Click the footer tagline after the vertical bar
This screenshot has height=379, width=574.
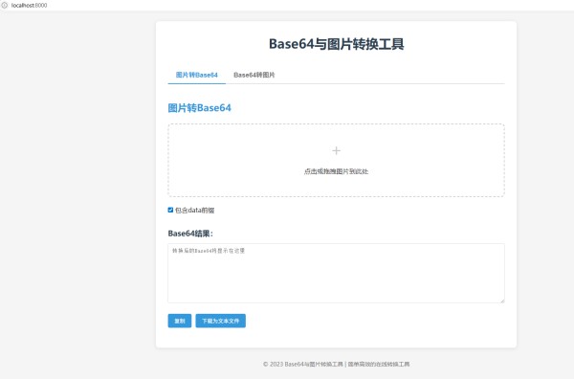click(379, 364)
